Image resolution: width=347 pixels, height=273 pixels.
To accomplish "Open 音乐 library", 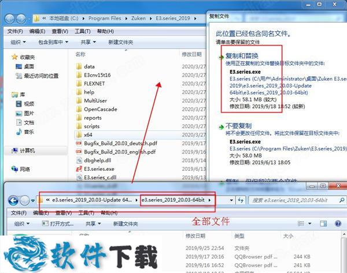I will click(x=25, y=132).
